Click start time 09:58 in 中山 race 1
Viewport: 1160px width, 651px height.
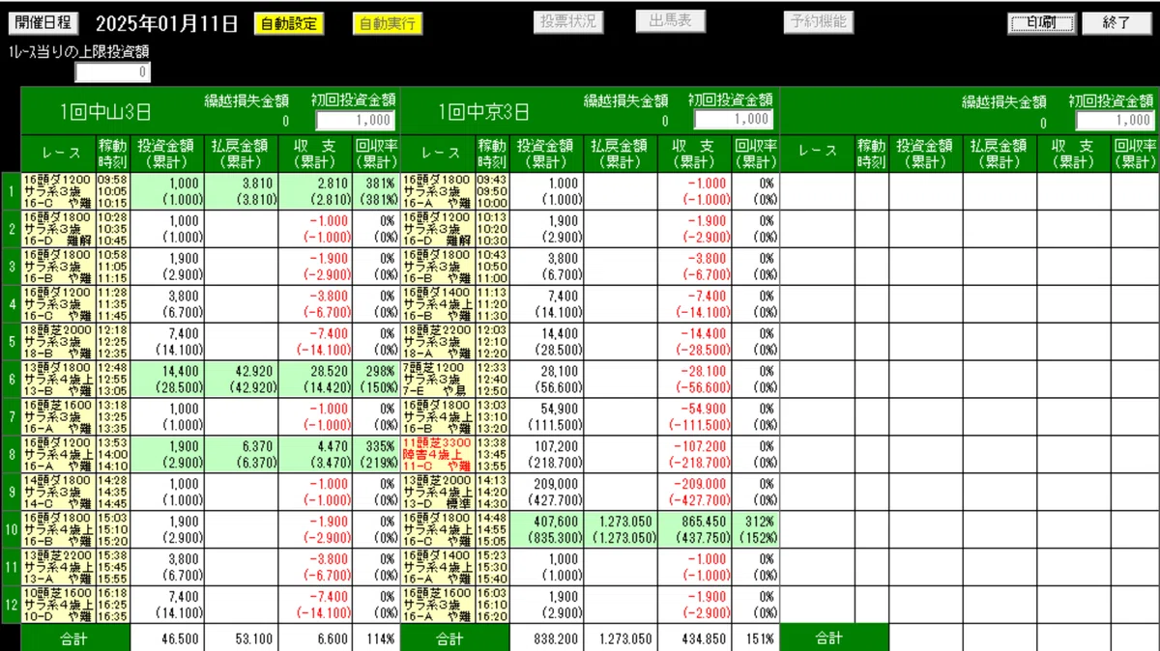coord(113,180)
